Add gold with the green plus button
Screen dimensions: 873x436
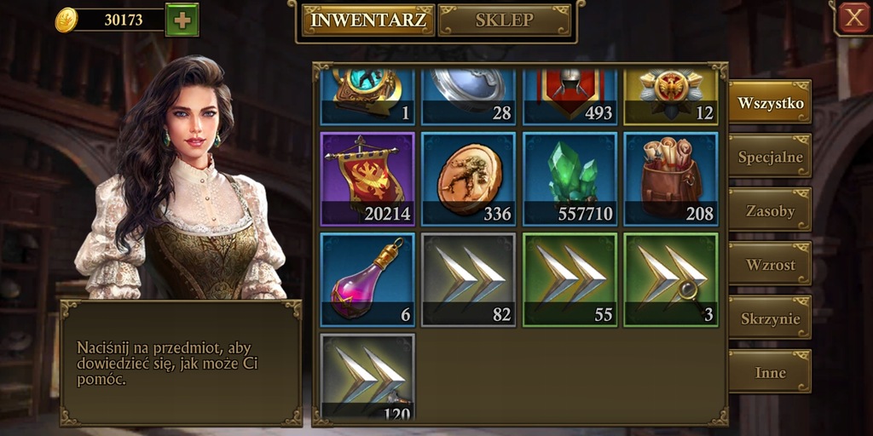tap(182, 20)
